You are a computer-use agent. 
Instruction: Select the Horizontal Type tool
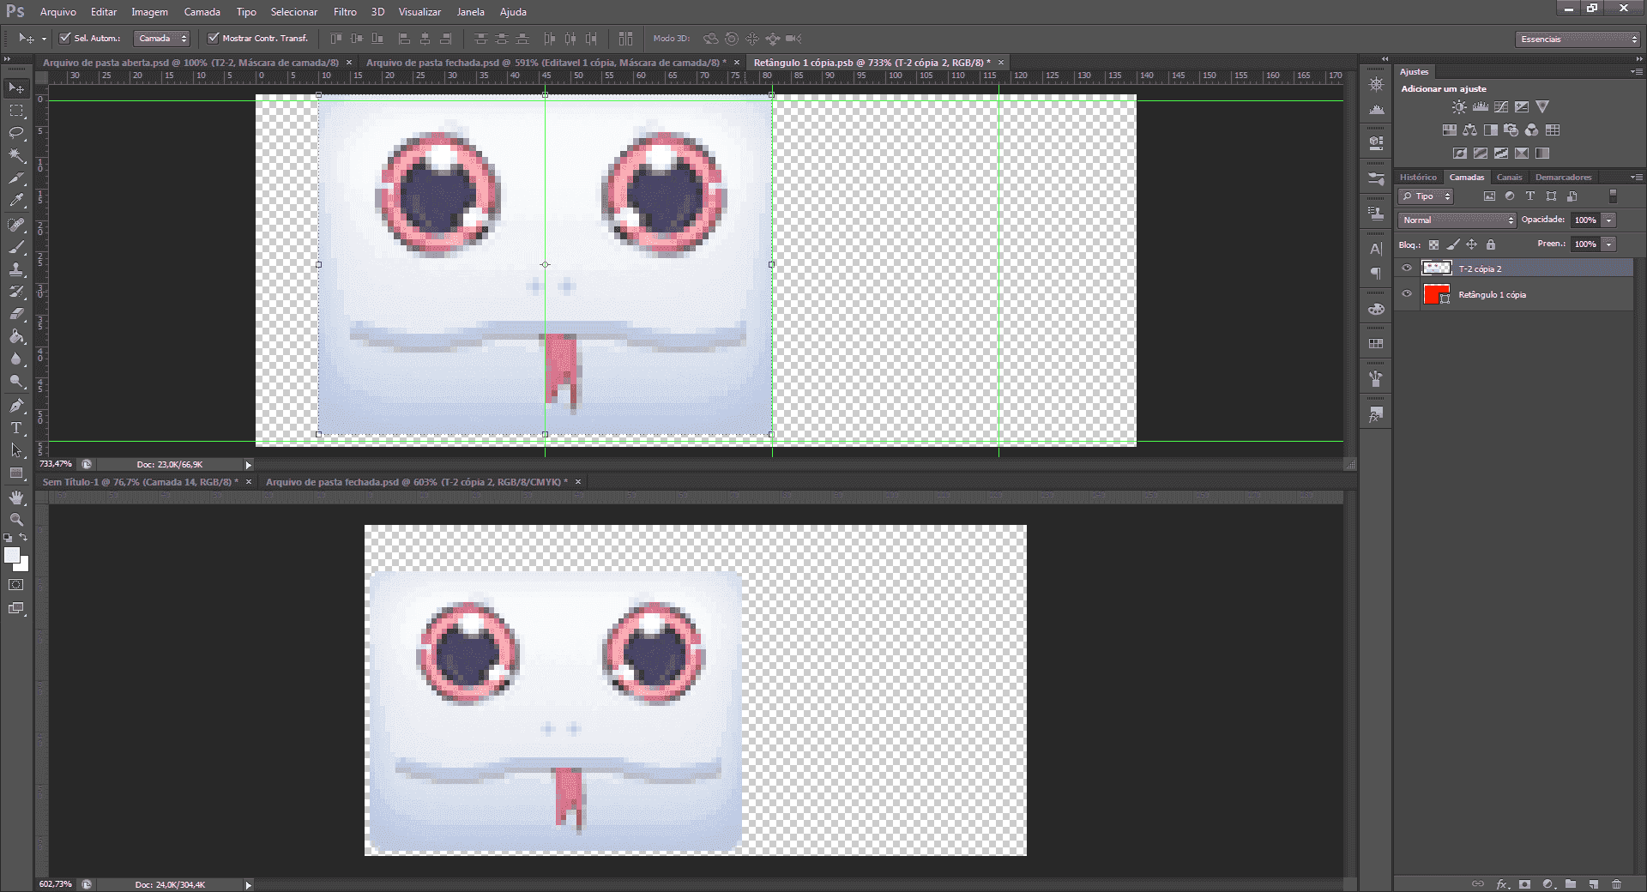[x=16, y=428]
